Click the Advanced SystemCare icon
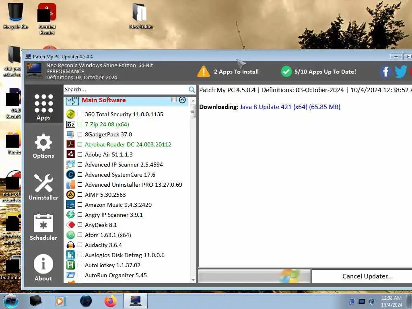 click(x=70, y=175)
